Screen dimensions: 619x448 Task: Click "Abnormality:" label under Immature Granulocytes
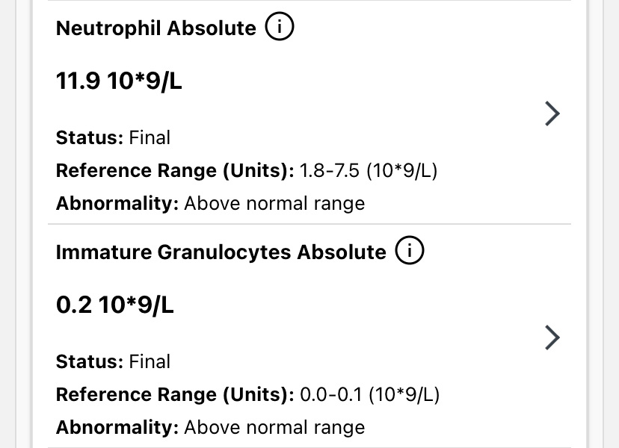tap(117, 428)
